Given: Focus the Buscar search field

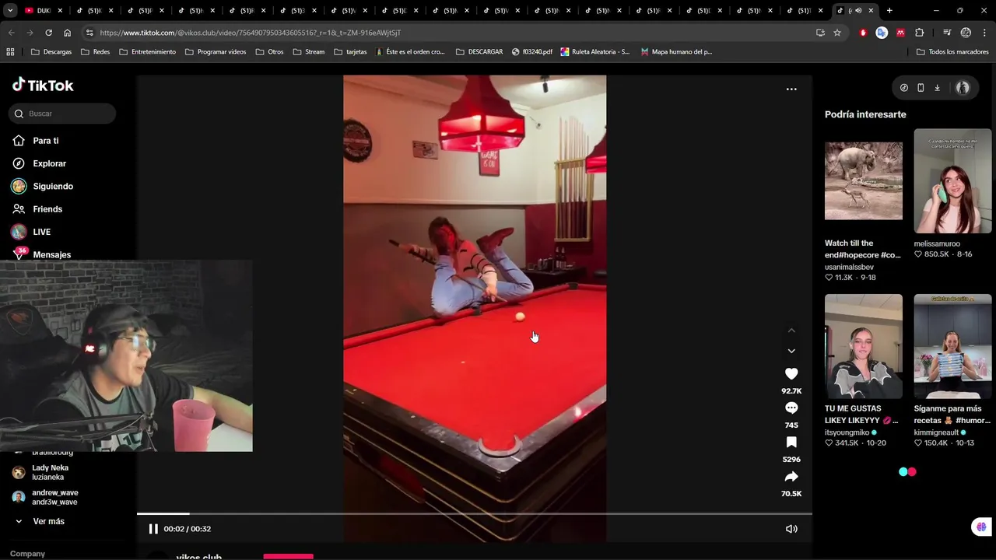Looking at the screenshot, I should tap(62, 114).
